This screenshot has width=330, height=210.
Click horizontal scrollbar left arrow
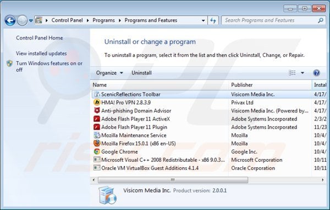pyautogui.click(x=94, y=180)
